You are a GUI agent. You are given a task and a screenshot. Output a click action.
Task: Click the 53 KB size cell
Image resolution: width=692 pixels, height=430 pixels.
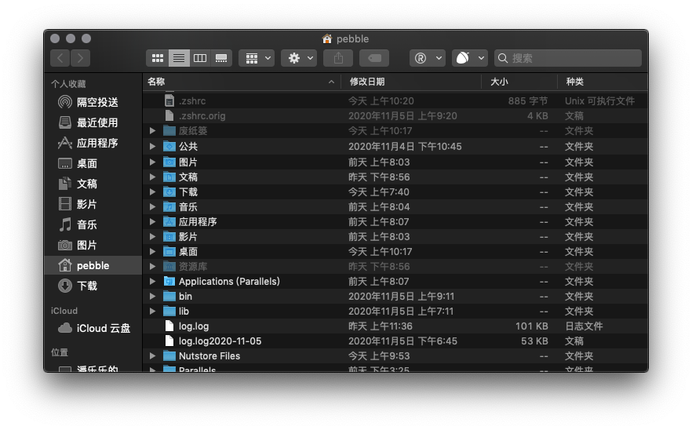(x=534, y=341)
